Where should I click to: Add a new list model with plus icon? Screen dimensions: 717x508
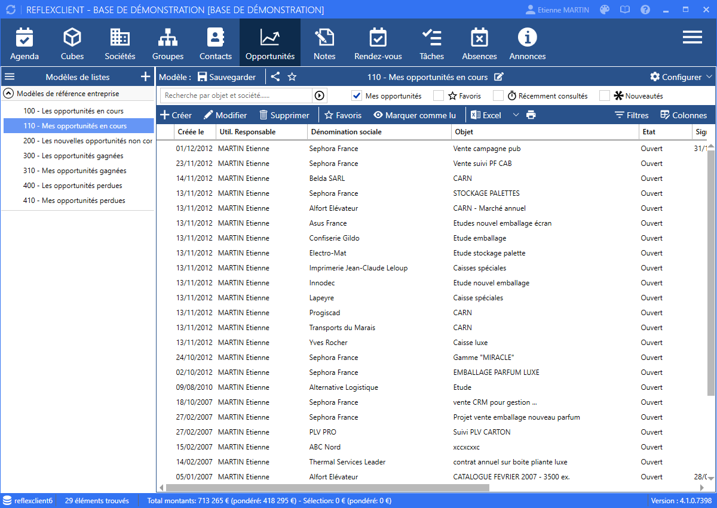click(x=145, y=76)
